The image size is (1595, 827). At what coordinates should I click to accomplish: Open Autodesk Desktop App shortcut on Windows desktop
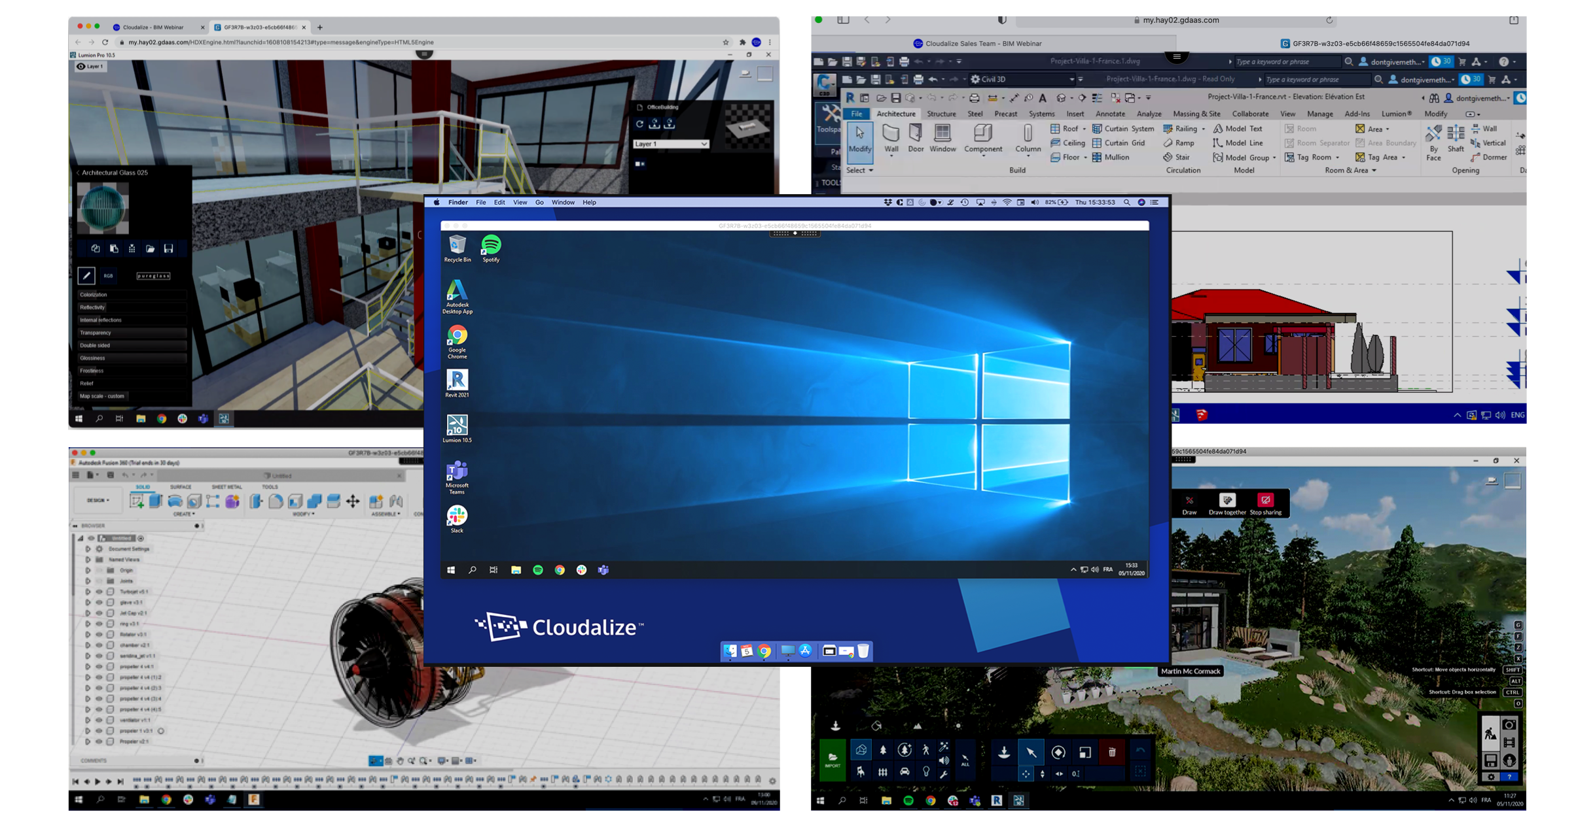(457, 297)
